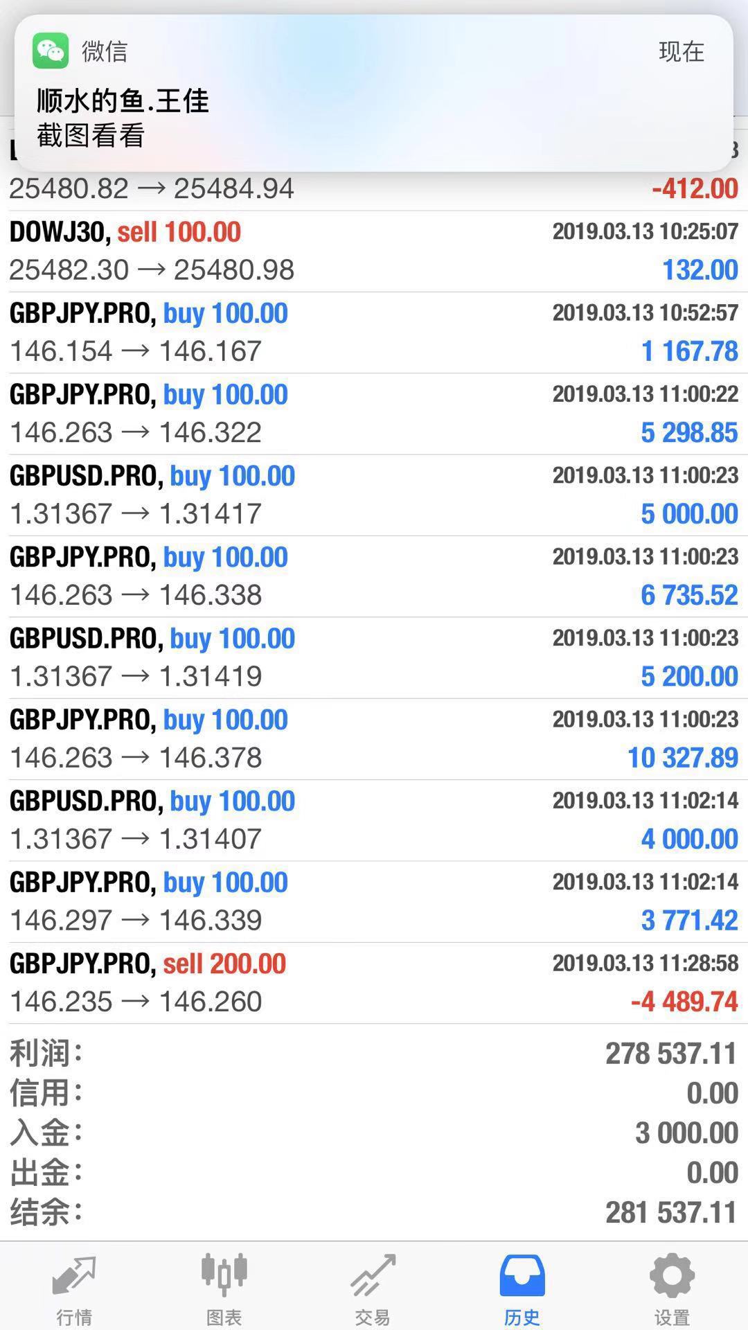Select the GBPJPY.PRO trade with profit 5 298.85
The image size is (748, 1330).
pos(374,414)
